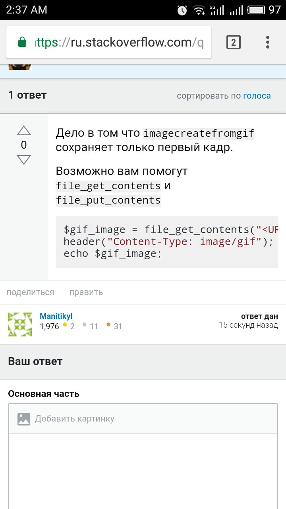This screenshot has height=509, width=286.
Task: Open the Manitikyl user profile link
Action: point(56,317)
